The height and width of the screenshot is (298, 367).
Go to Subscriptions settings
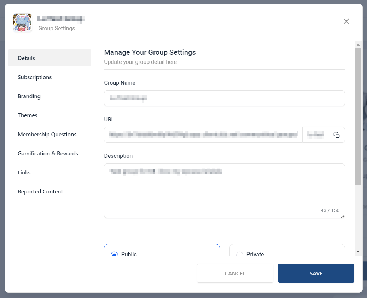click(35, 77)
